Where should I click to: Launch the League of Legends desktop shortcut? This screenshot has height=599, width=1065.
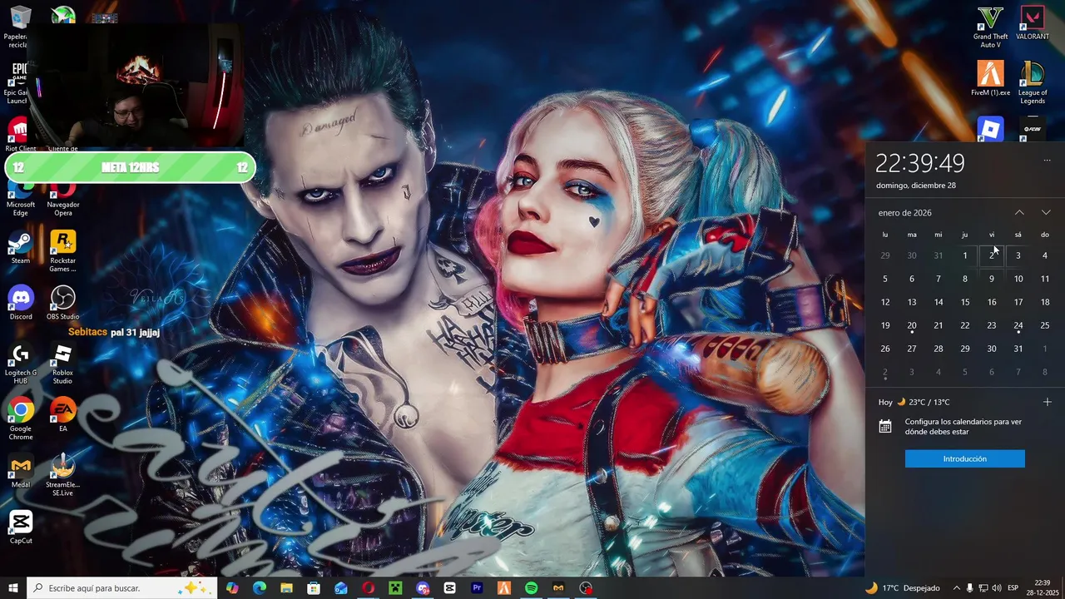[x=1033, y=82]
